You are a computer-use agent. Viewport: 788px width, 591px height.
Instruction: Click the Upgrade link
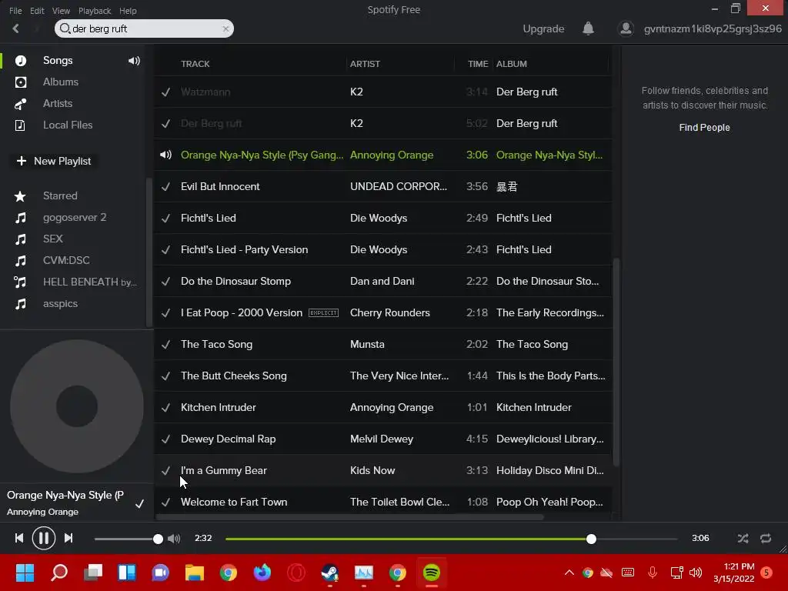click(543, 28)
